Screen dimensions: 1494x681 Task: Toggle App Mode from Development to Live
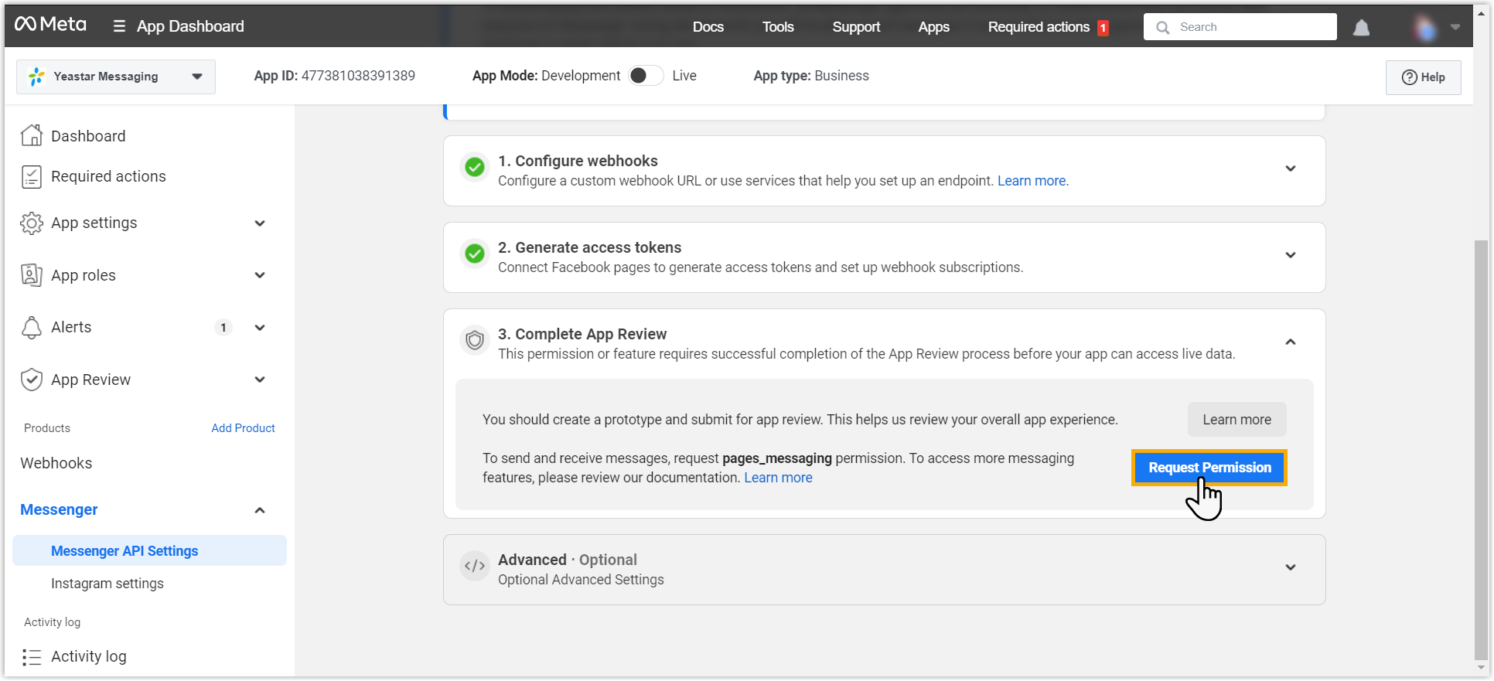(646, 76)
